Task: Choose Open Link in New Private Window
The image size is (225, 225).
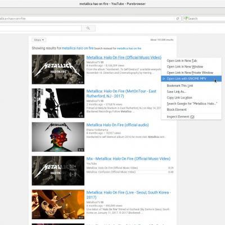Action: point(190,73)
